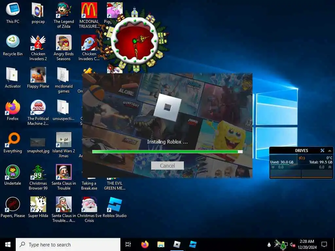Open the popcap folder icon
This screenshot has height=251, width=335.
click(38, 13)
